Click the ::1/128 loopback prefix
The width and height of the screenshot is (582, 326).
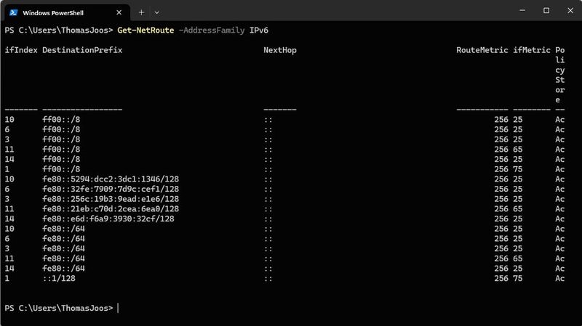pos(59,278)
